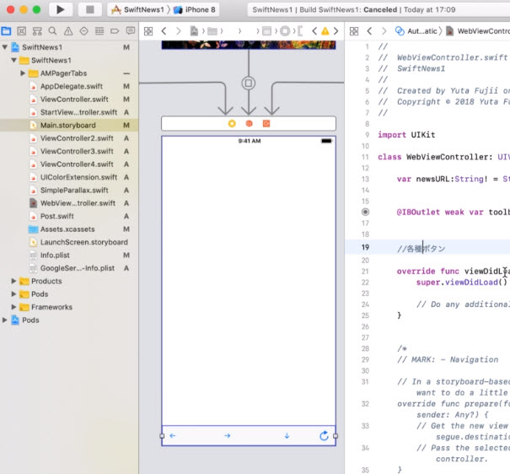Open related items menu in storyboard editor
This screenshot has height=474, width=510.
click(x=148, y=31)
